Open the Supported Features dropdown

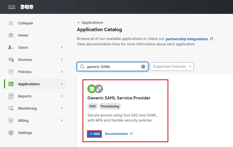[x=172, y=67]
